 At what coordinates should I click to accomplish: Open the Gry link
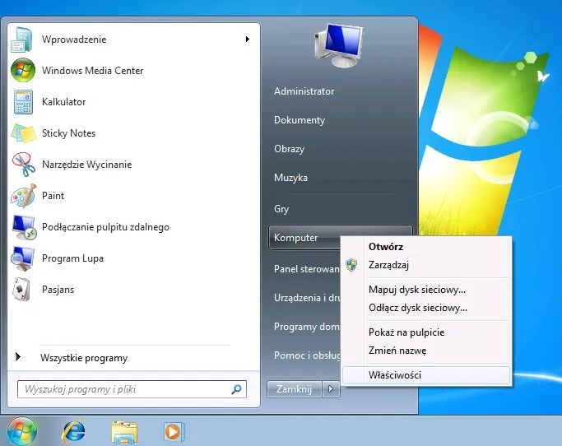281,209
